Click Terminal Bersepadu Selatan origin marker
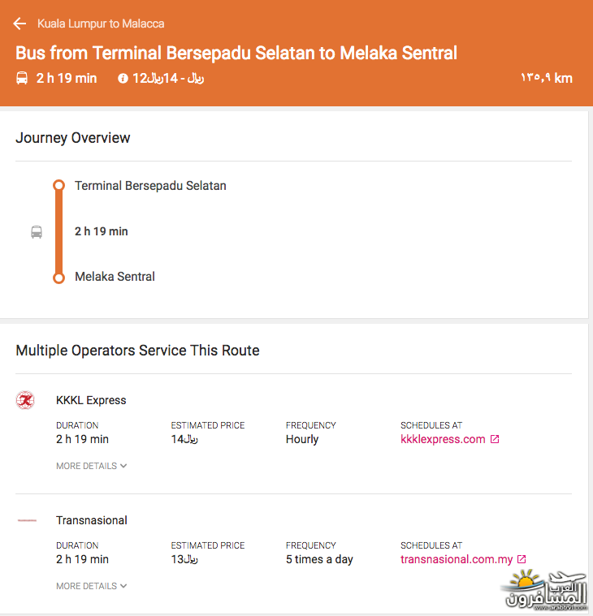 tap(59, 185)
